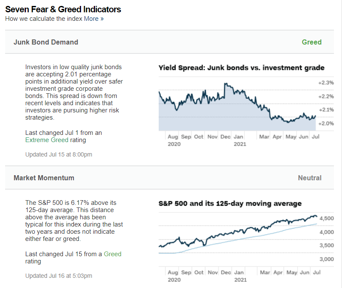Click the '2021' year label under the S&P chart

pos(240,280)
